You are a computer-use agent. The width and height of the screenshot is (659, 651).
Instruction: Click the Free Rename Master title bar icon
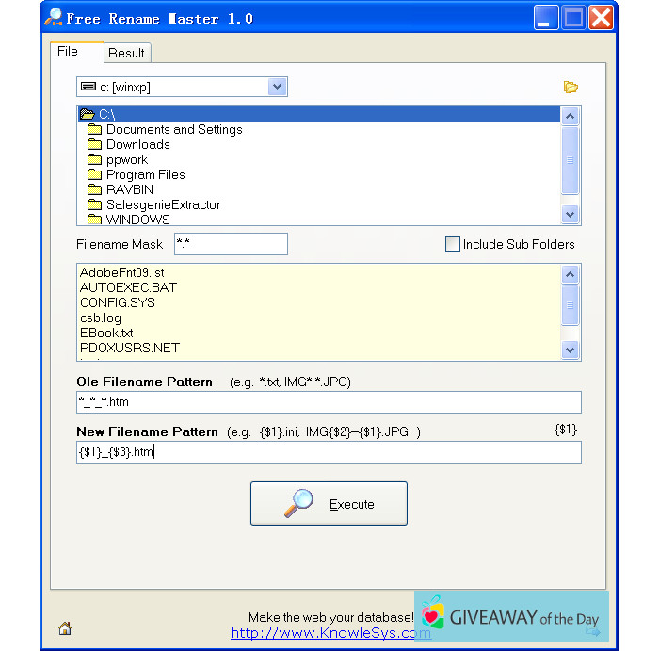pyautogui.click(x=54, y=18)
